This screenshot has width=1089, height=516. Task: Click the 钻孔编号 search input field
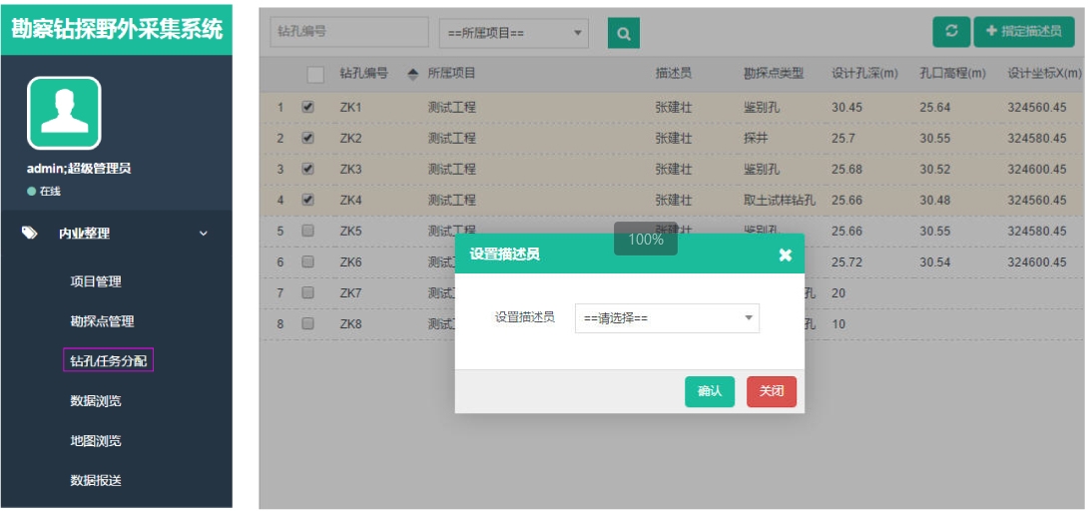pos(348,32)
